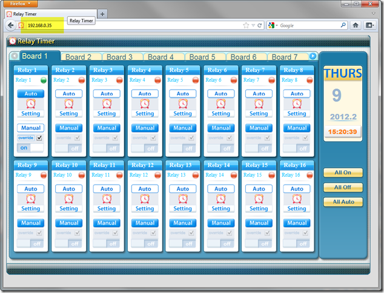Click the Relay 2 alarm clock icon
Image resolution: width=384 pixels, height=293 pixels.
(x=69, y=104)
